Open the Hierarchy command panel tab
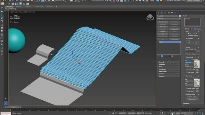The image size is (205, 115). coord(165,13)
